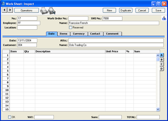Toggle the Reserved checkbox
This screenshot has width=168, height=121.
point(70,27)
